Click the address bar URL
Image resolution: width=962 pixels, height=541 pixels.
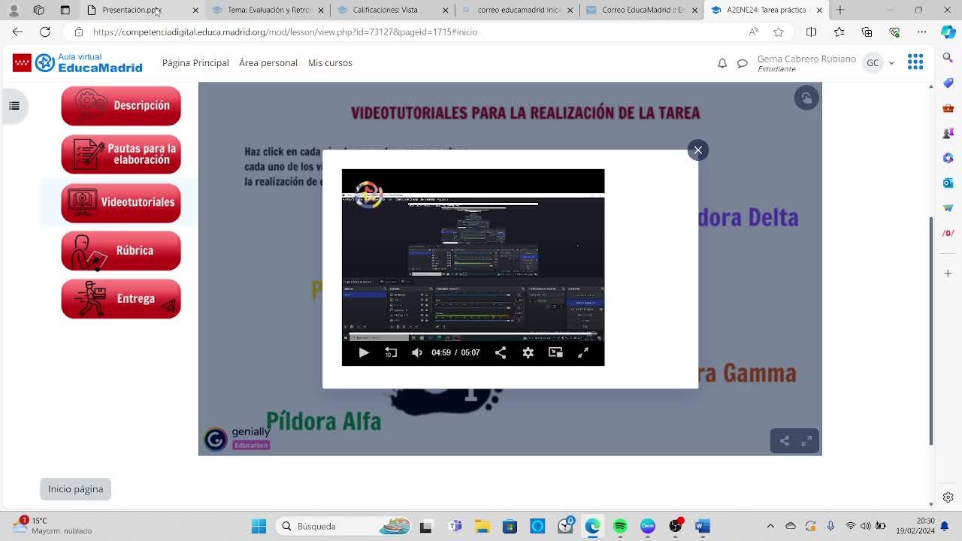285,32
